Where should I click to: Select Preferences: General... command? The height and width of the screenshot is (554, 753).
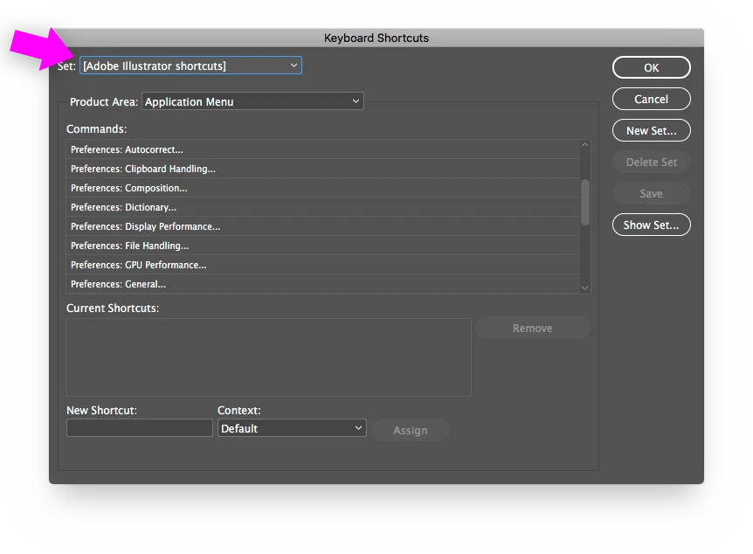[x=323, y=284]
